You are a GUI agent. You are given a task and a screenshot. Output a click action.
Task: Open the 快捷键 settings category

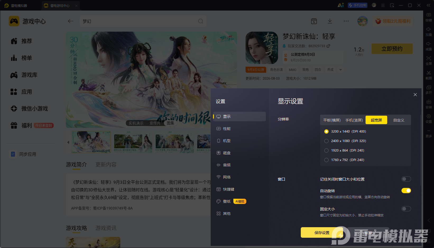pos(239,189)
